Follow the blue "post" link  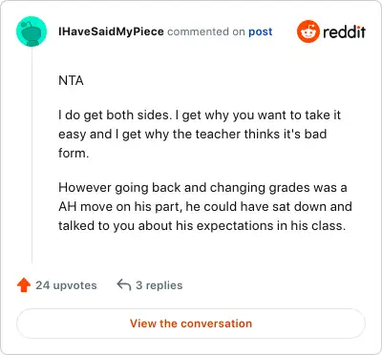click(261, 31)
